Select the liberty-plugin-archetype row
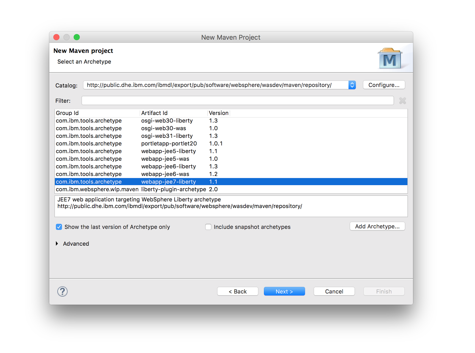The width and height of the screenshot is (475, 353). tap(231, 189)
